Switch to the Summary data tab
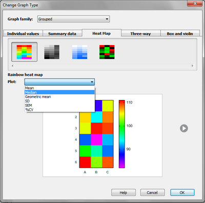Image resolution: width=205 pixels, height=203 pixels. point(62,34)
